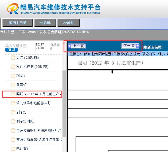
Task: Click the left sidebar vertical scrollbar thumb
Action: tap(64, 103)
